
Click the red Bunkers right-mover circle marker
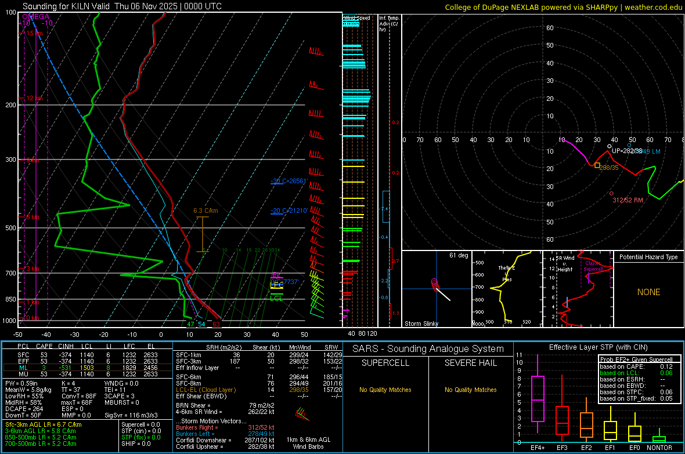click(x=611, y=194)
